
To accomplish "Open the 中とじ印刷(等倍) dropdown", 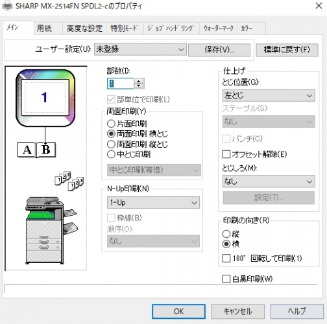I will coord(154,170).
